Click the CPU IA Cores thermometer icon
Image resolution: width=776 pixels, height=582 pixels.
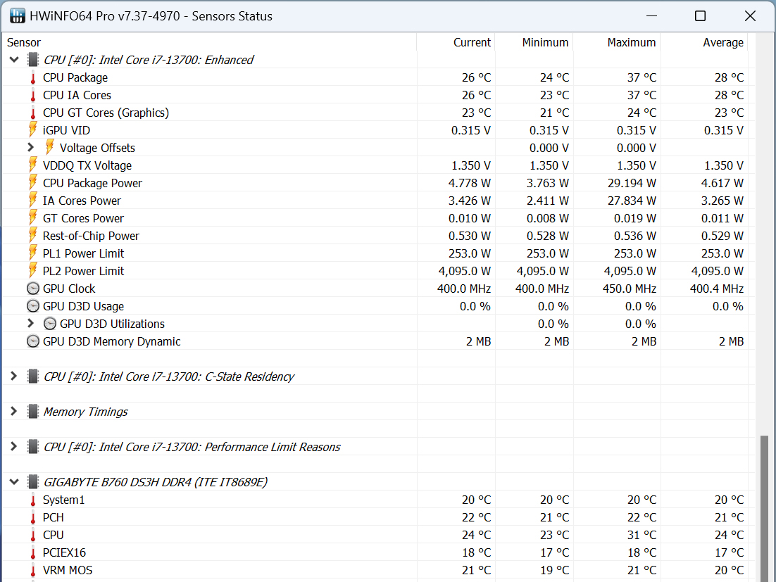[x=33, y=95]
